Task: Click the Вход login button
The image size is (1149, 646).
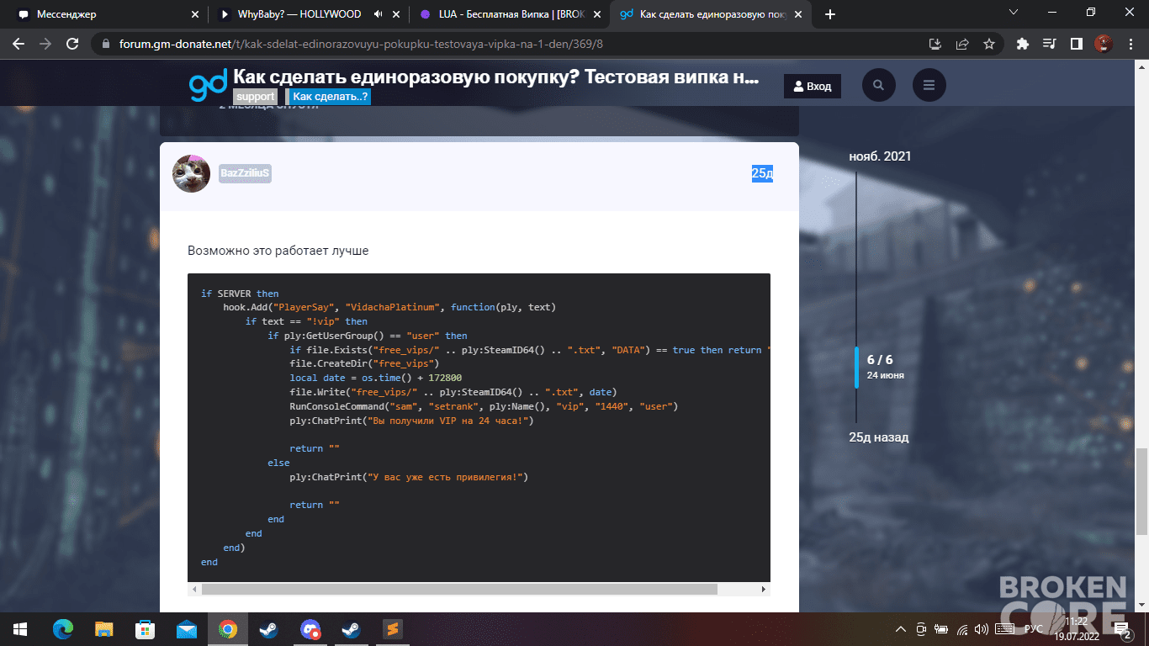Action: click(x=813, y=86)
